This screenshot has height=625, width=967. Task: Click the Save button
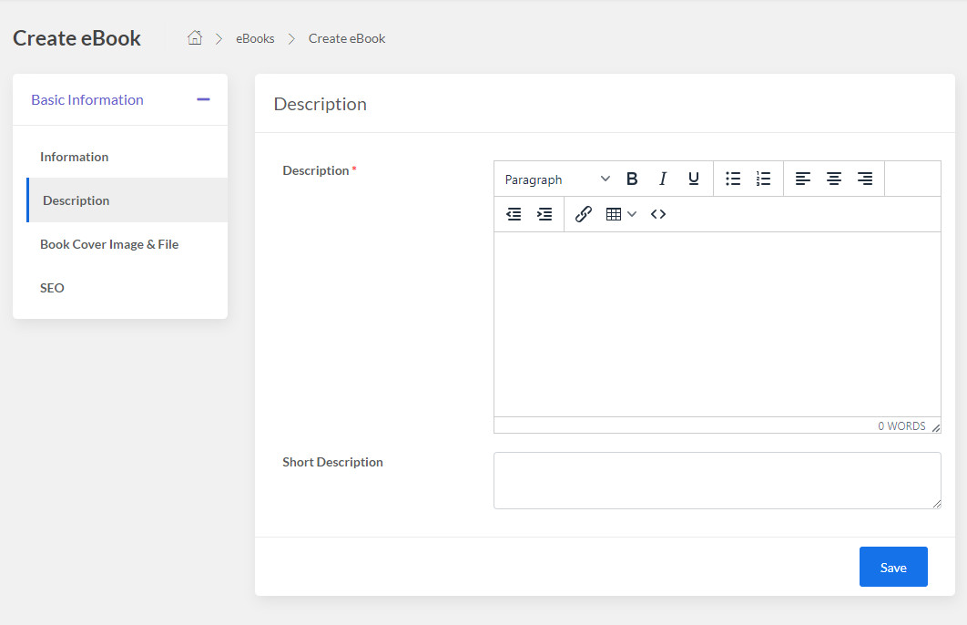tap(893, 566)
